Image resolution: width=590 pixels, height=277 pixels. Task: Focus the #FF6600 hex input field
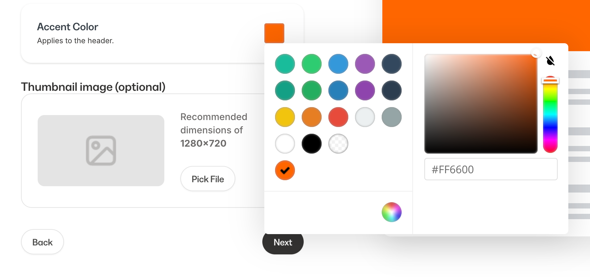491,169
